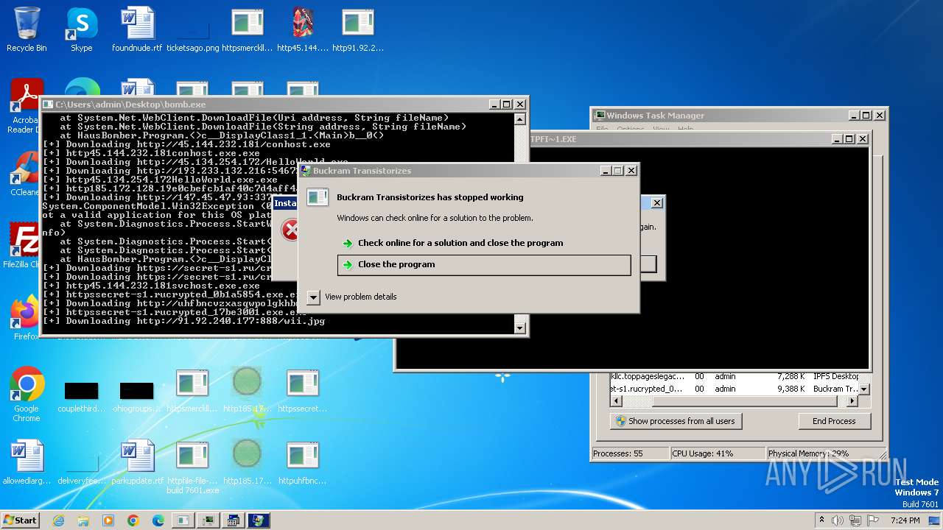Image resolution: width=943 pixels, height=530 pixels.
Task: Select the httpfile-file build 7601.exe icon
Action: (192, 467)
